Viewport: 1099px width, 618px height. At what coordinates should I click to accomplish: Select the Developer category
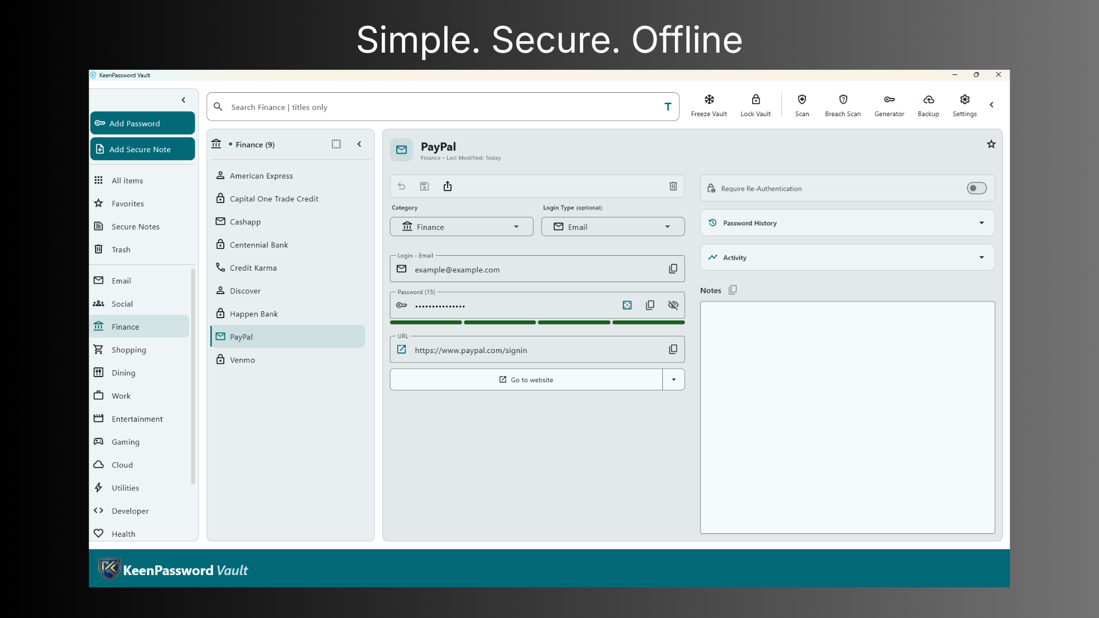[x=140, y=510]
